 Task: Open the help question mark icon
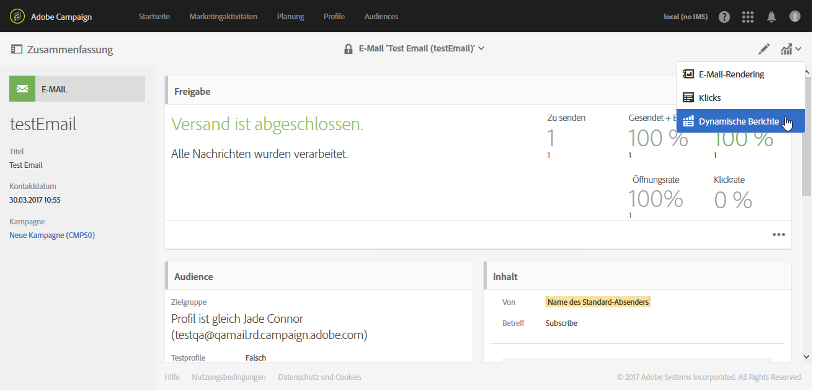tap(724, 17)
